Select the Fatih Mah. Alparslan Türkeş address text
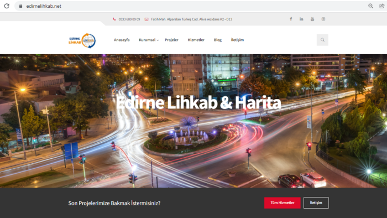387x218 pixels. 191,19
